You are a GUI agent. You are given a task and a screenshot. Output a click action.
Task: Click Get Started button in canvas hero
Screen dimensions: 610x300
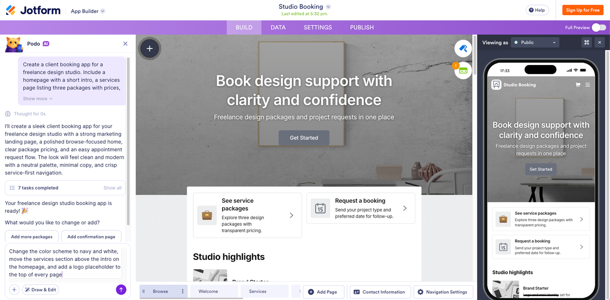click(x=304, y=138)
